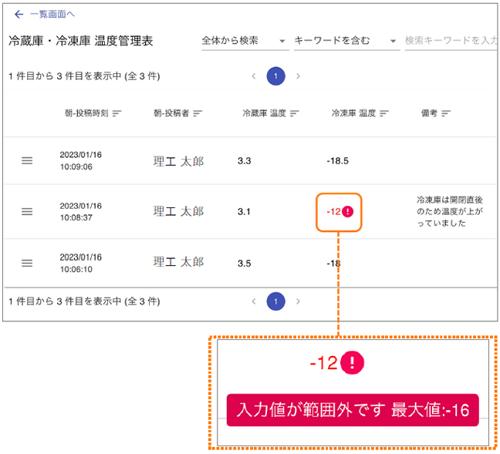Click the 備考 column header
Viewport: 500px width, 454px height.
click(429, 113)
